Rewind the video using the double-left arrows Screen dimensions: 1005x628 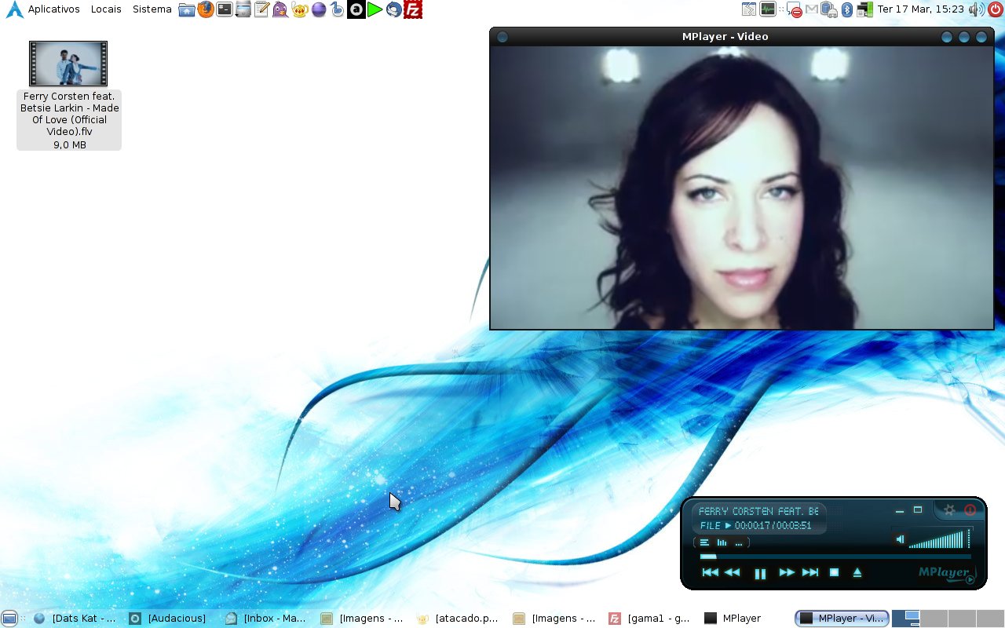coord(733,573)
